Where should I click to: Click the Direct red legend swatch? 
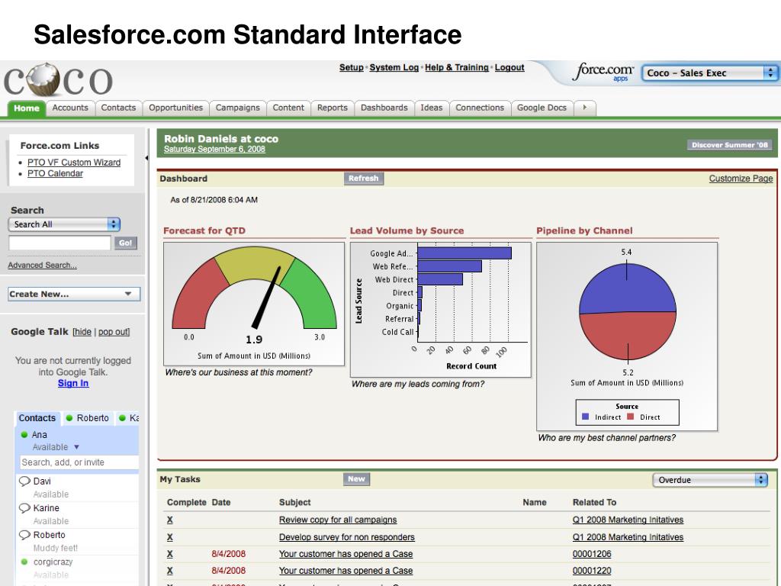coord(630,417)
